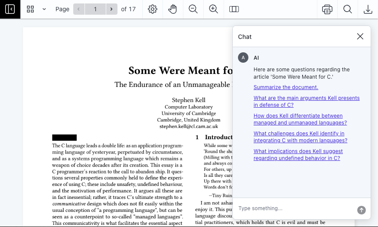
Task: Click 'Summarize the document.' link
Action: click(x=286, y=87)
